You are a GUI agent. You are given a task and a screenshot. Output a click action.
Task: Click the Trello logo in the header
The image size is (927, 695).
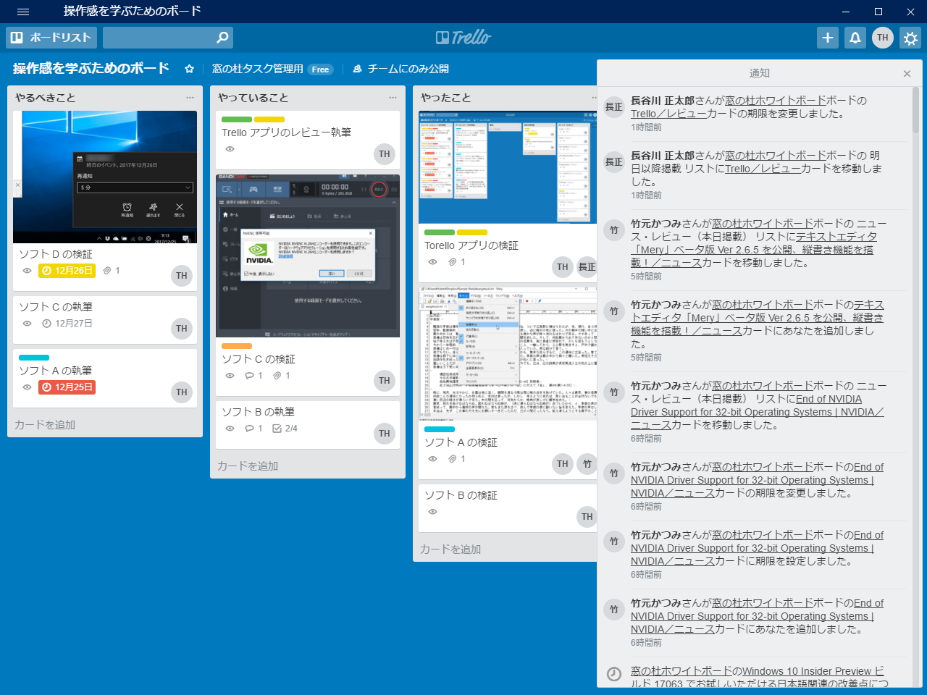click(463, 37)
